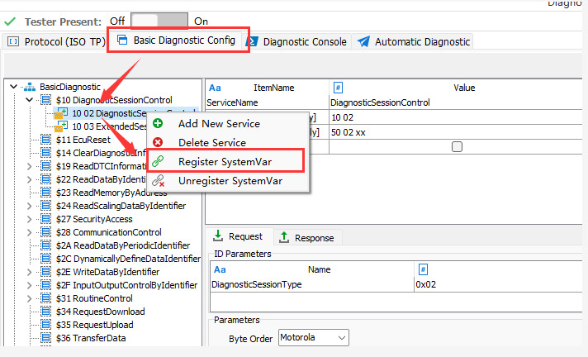Viewport: 588px width, 357px height.
Task: Click the BasicDiagnostic root network icon
Action: 29,87
